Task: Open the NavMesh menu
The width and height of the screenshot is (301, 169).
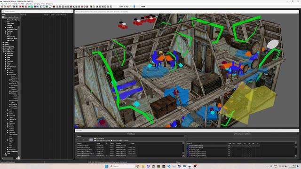Action: pos(22,4)
